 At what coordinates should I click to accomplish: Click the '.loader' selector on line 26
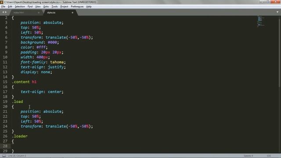coord(20,136)
